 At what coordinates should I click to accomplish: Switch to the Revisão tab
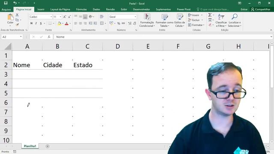click(110, 9)
